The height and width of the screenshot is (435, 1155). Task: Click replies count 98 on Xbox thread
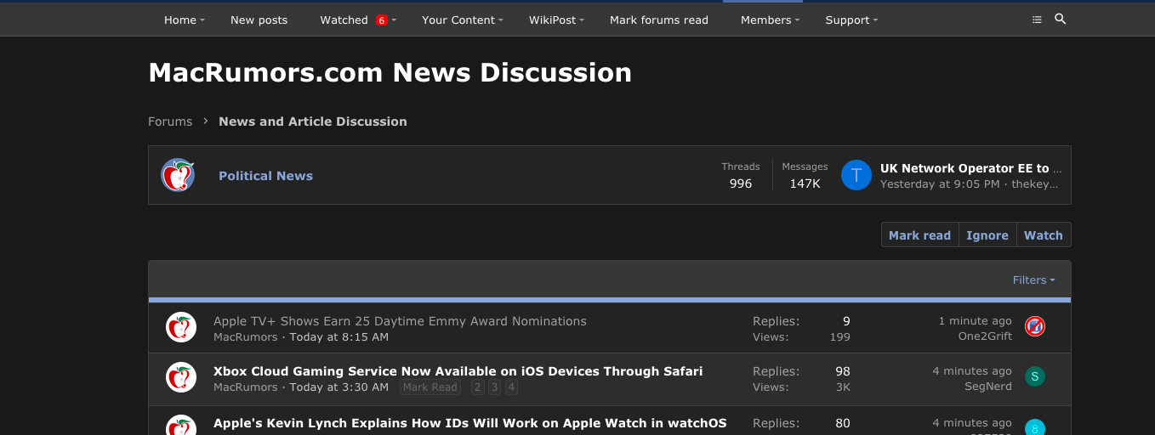coord(842,371)
